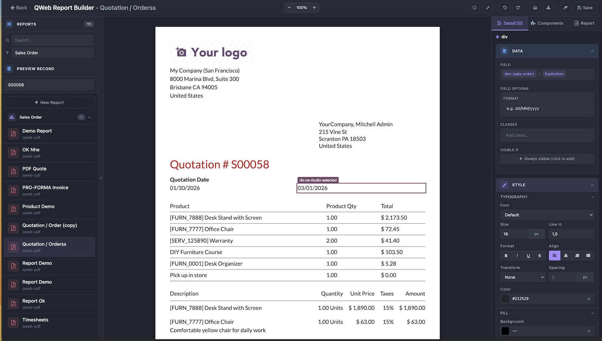Viewport: 602px width, 341px height.
Task: Click the print report icon
Action: (535, 7)
